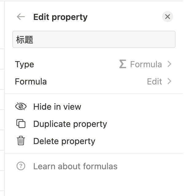This screenshot has height=196, width=194.
Task: Choose Hide in view option
Action: click(x=57, y=107)
